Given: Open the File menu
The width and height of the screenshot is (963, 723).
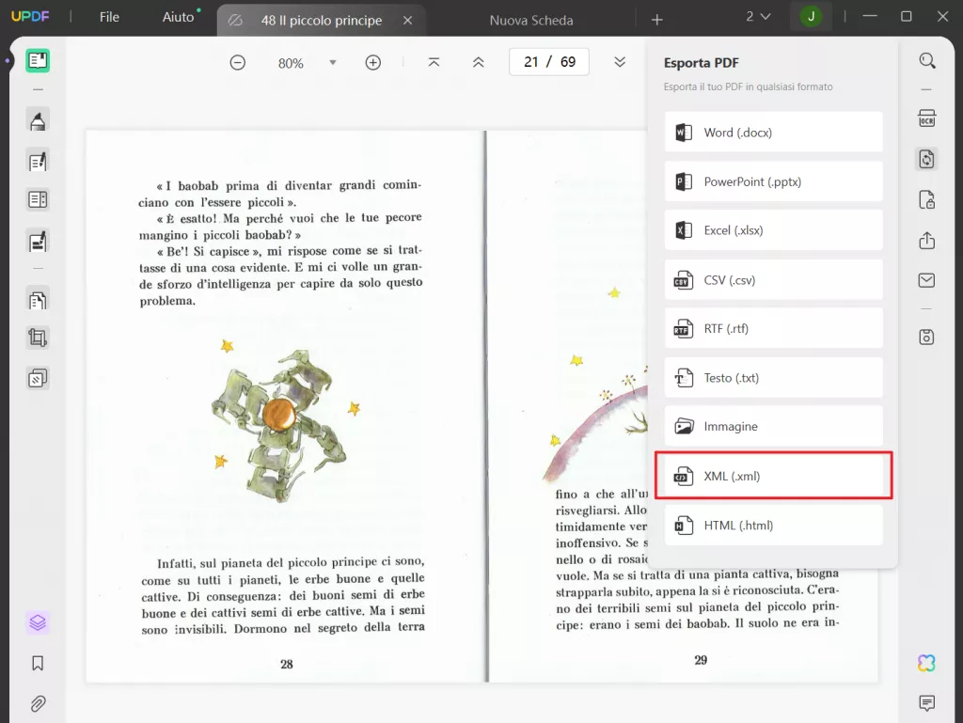Looking at the screenshot, I should pos(109,16).
